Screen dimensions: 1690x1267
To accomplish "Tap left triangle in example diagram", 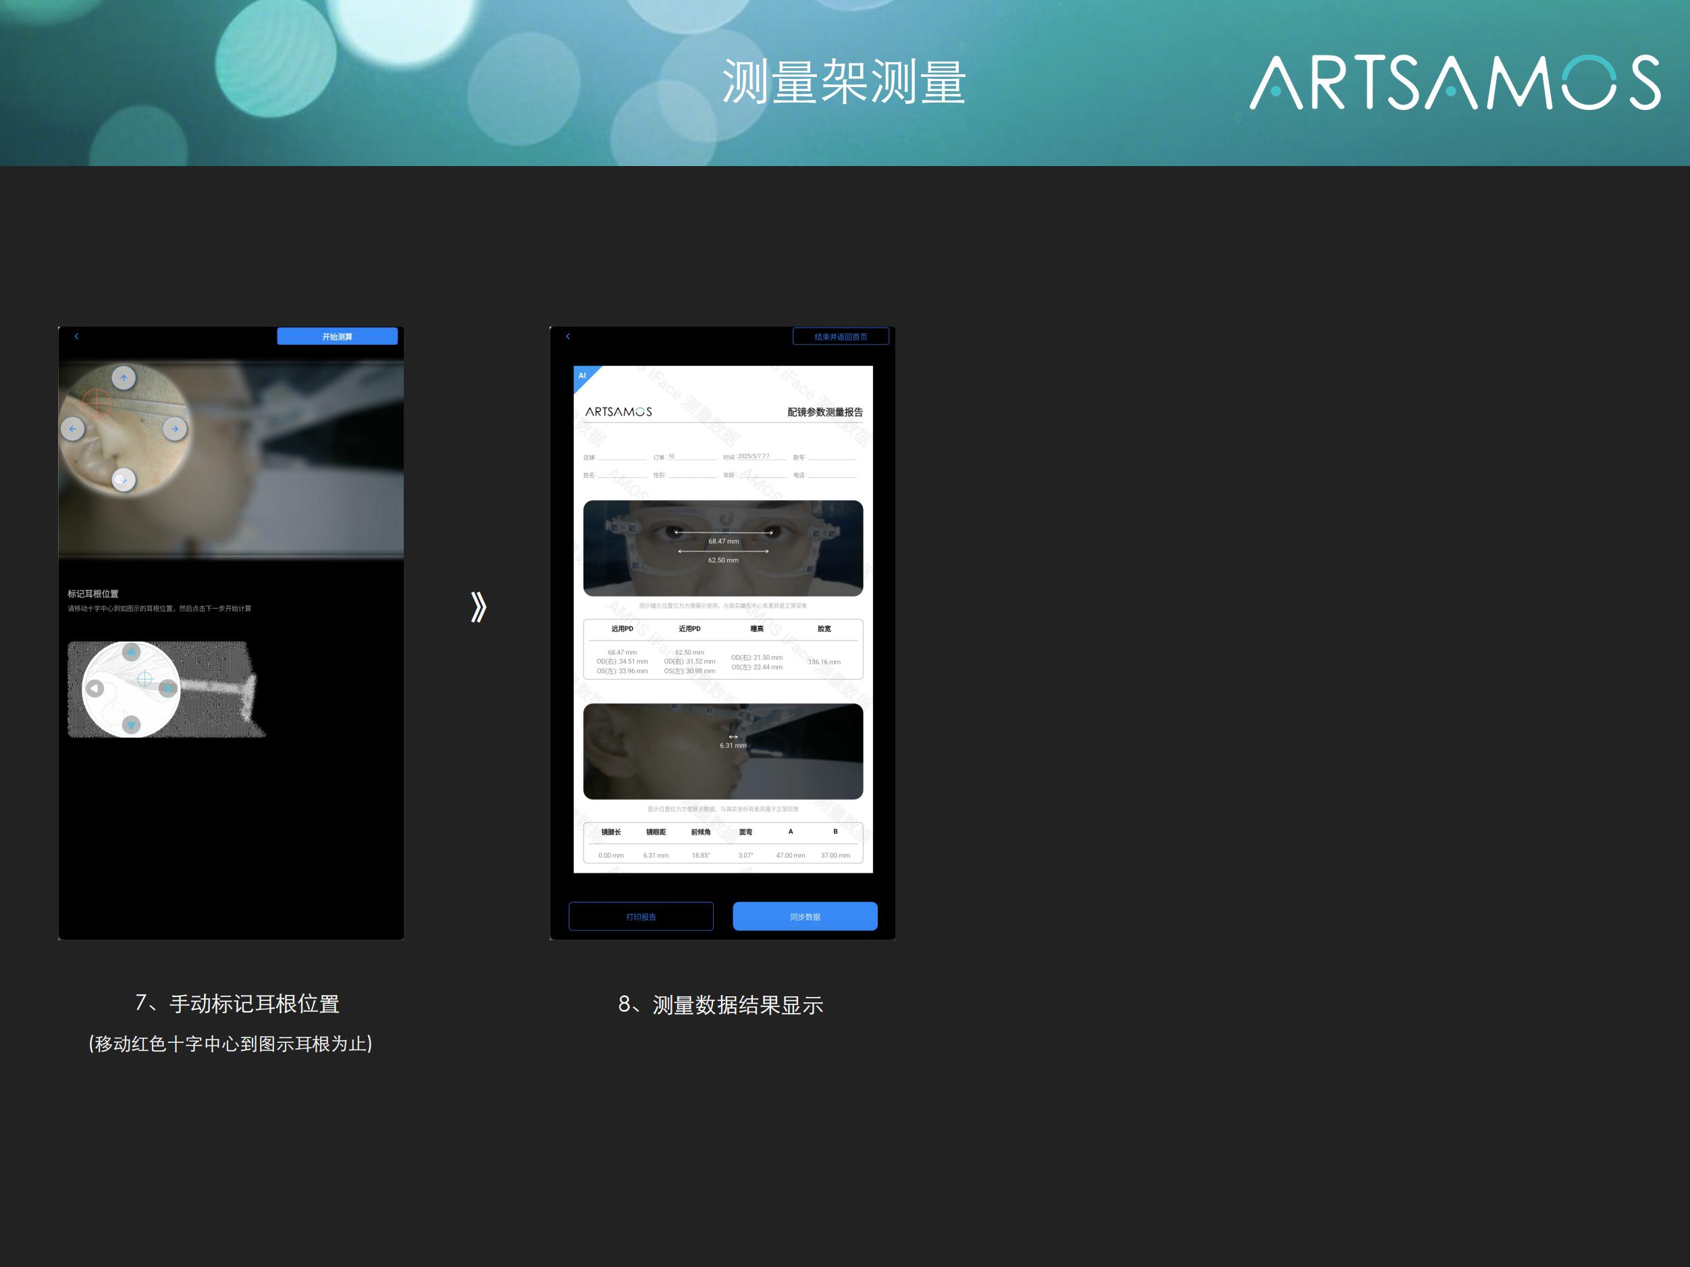I will click(94, 688).
